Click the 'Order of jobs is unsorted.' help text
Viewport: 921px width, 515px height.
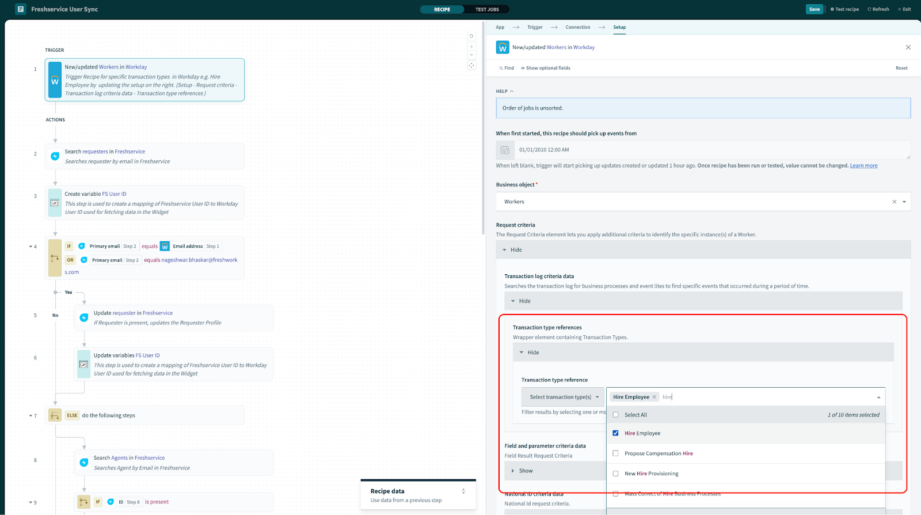532,108
